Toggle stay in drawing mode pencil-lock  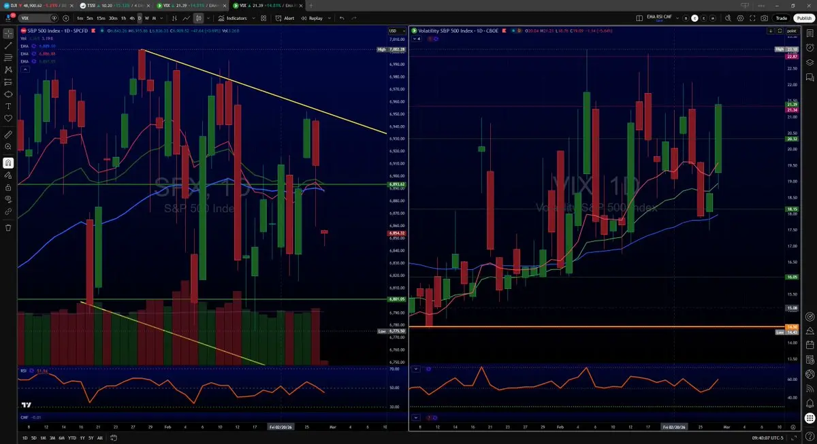click(8, 175)
